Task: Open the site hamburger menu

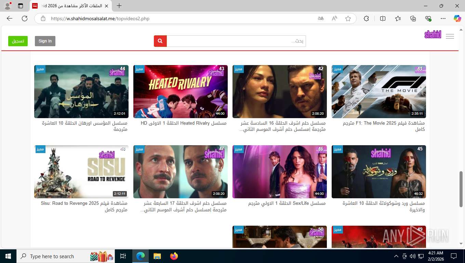Action: (450, 36)
